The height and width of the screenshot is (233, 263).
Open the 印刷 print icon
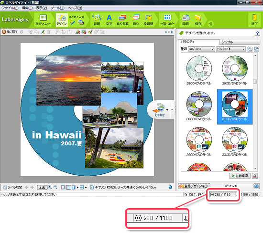186,20
